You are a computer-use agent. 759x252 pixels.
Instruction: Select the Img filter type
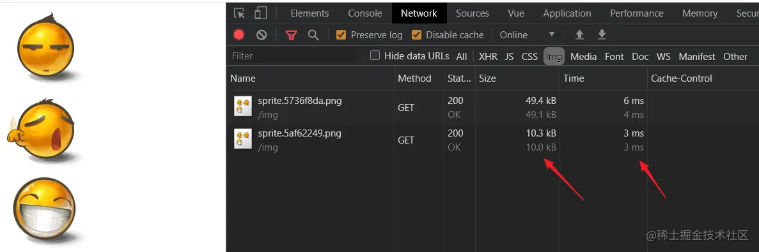[x=554, y=57]
